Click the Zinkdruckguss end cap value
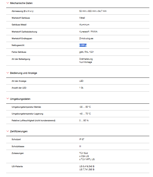The height and width of the screenshot is (177, 153). (86, 38)
